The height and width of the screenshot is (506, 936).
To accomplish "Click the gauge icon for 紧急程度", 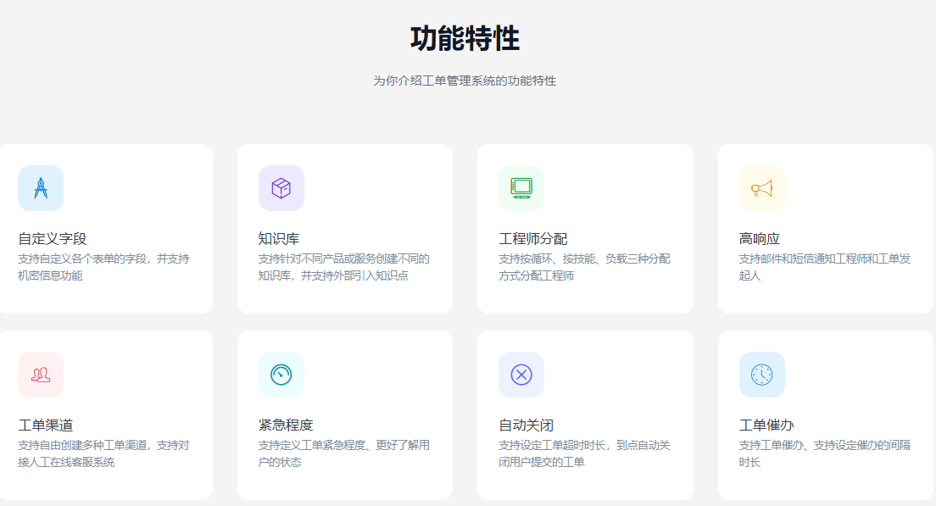I will pos(281,375).
